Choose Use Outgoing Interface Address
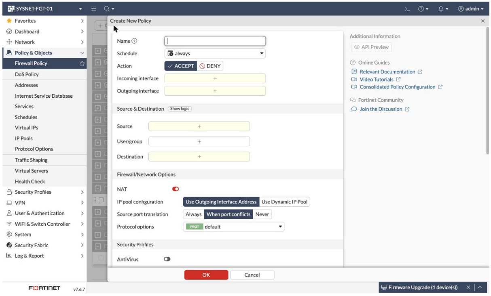This screenshot has height=296, width=491. coord(221,202)
